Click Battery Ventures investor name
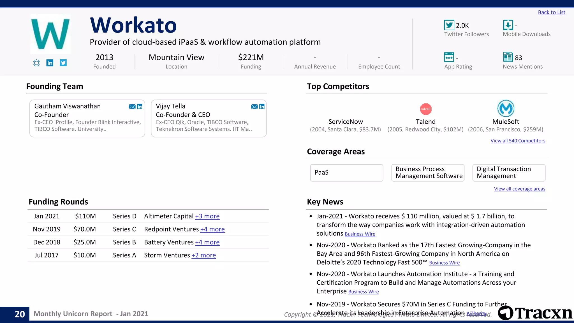 pos(169,242)
